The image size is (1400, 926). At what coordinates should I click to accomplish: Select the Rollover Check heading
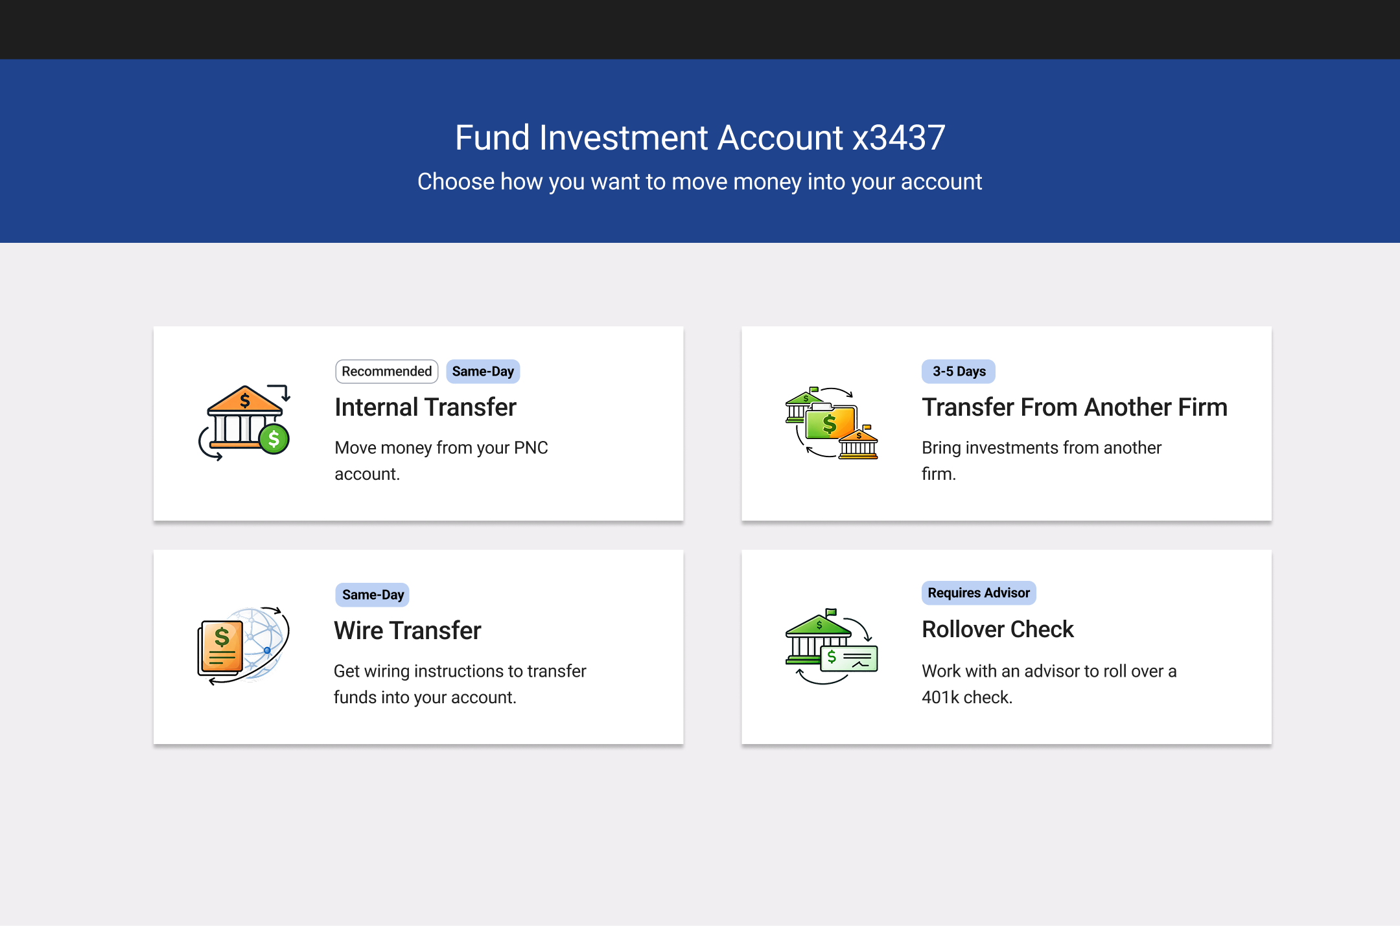click(997, 629)
